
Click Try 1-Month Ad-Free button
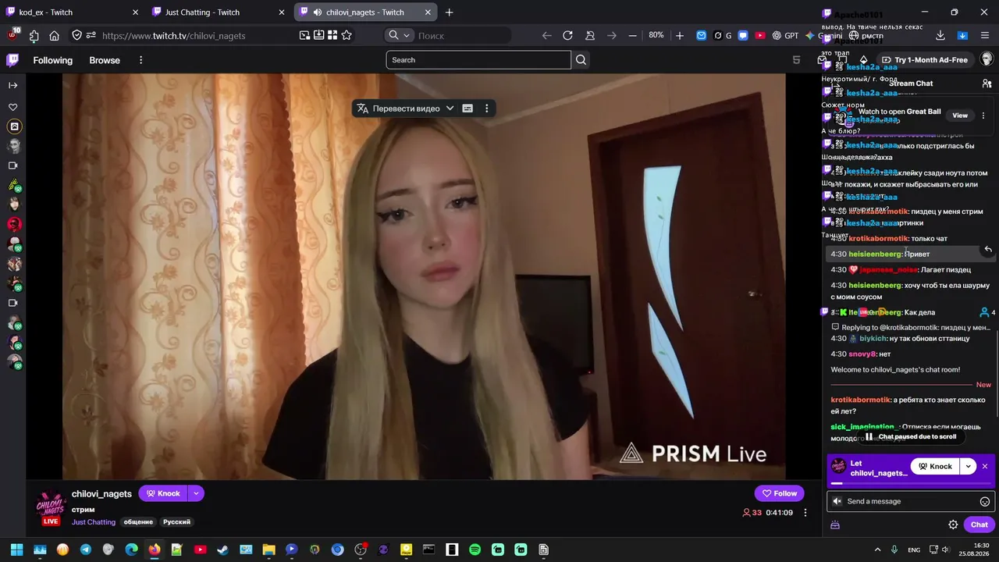925,60
